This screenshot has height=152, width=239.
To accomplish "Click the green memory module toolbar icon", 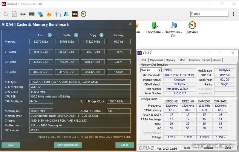I will [x=32, y=14].
